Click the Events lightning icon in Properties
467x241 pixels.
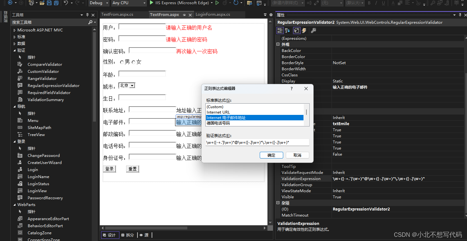304,30
